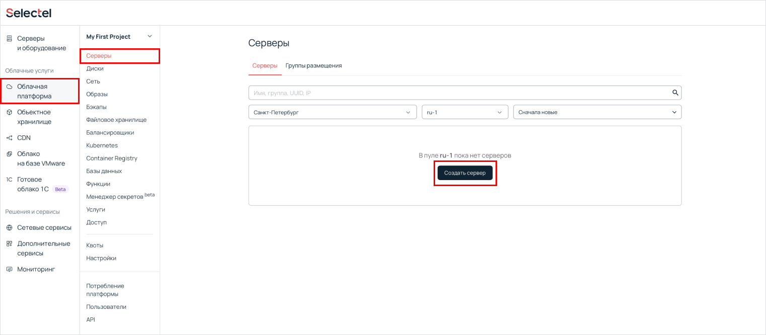Select the Серверы tab
Screen dimensions: 766x335
264,65
